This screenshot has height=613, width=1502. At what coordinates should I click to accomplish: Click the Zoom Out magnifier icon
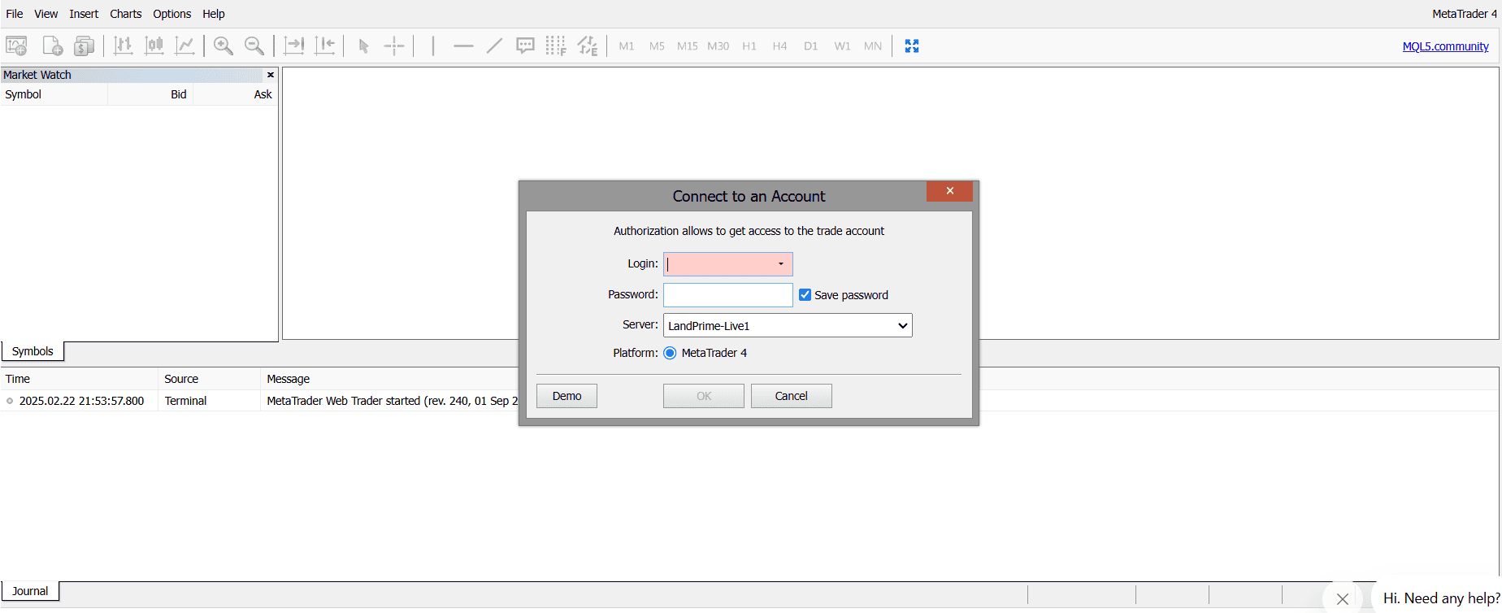click(254, 46)
